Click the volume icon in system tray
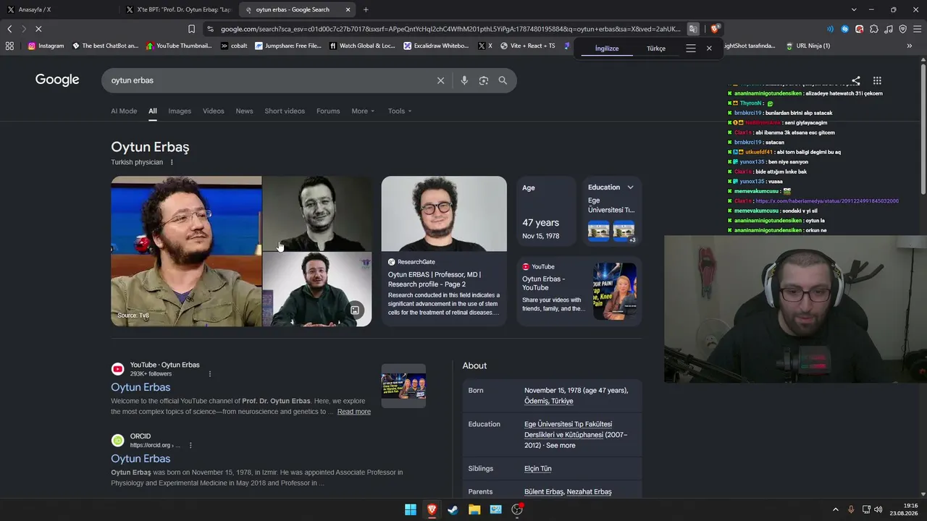927x521 pixels. tap(878, 509)
